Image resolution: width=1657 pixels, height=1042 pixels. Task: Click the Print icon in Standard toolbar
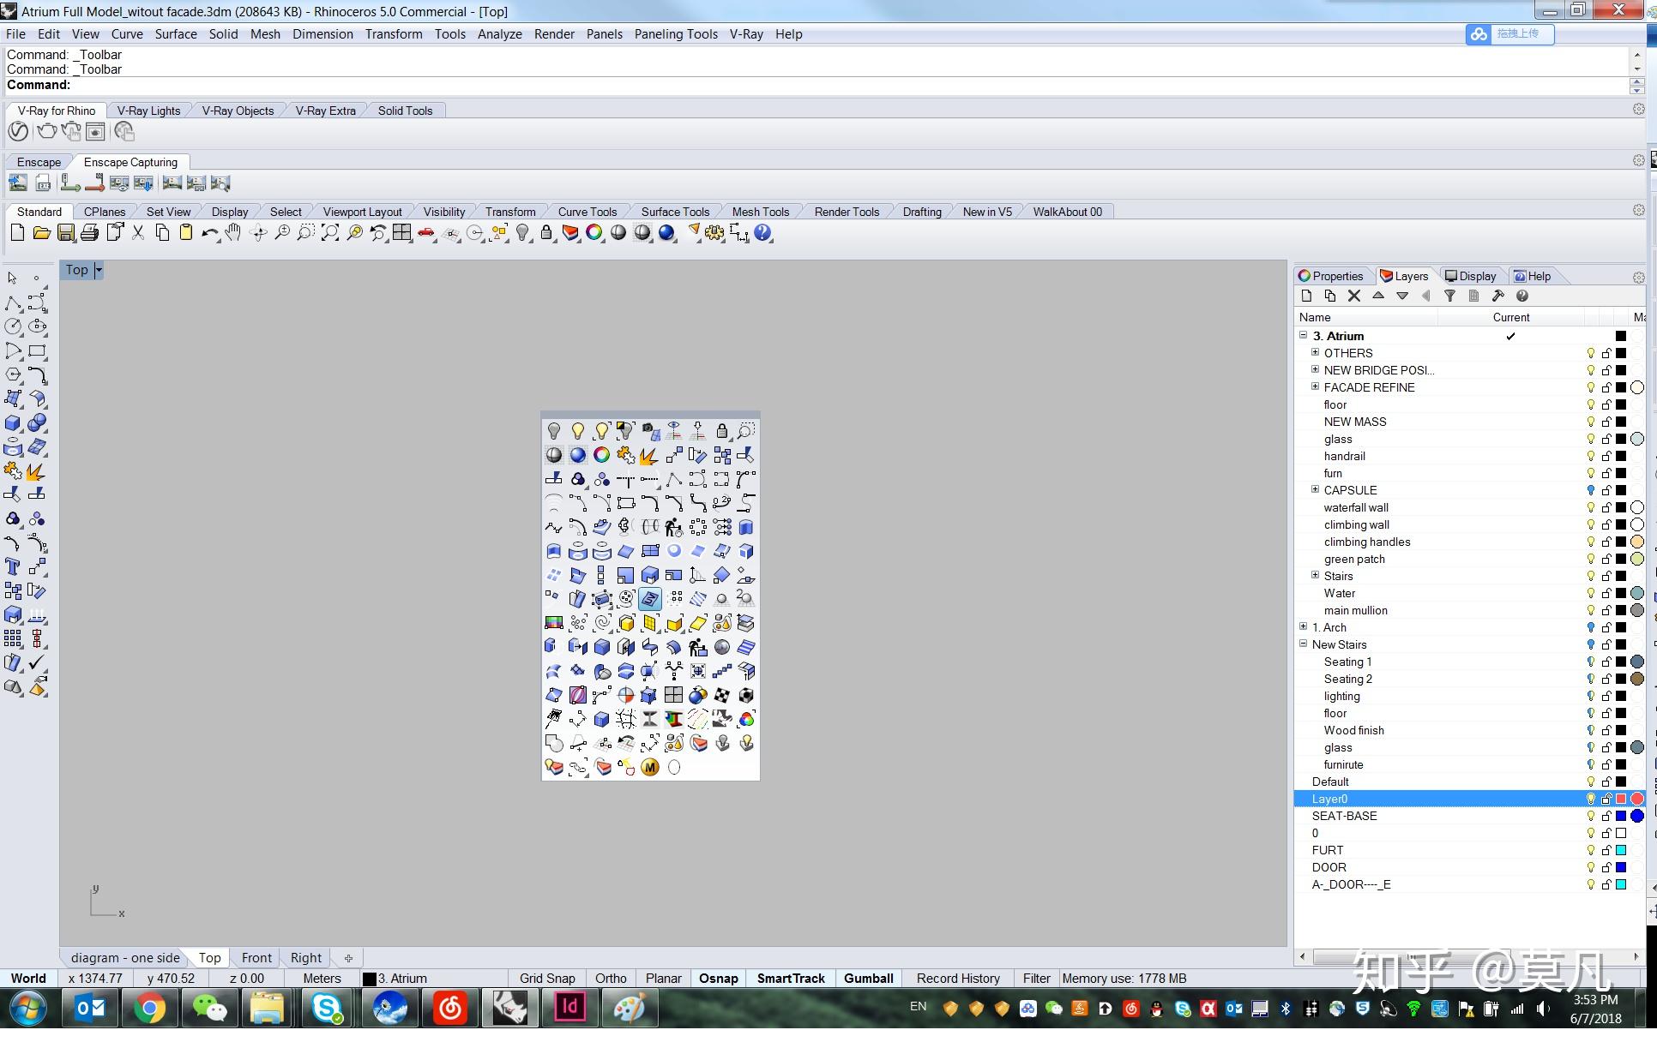[x=89, y=233]
